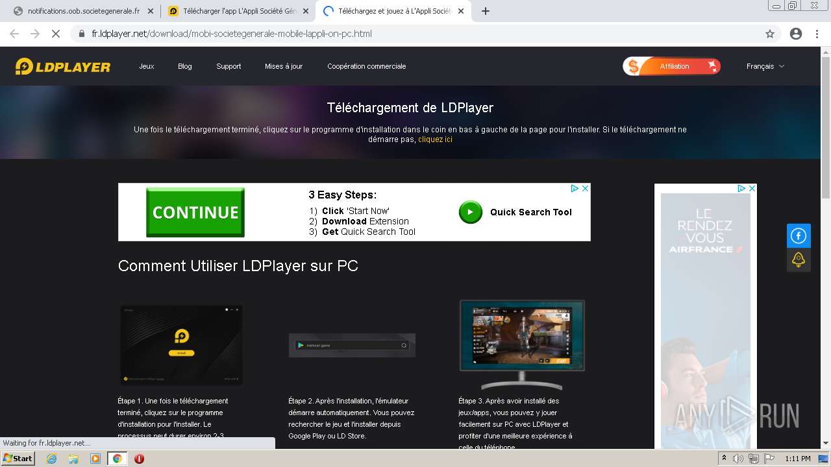Open Chrome three-dot menu
831x467 pixels.
(x=817, y=34)
